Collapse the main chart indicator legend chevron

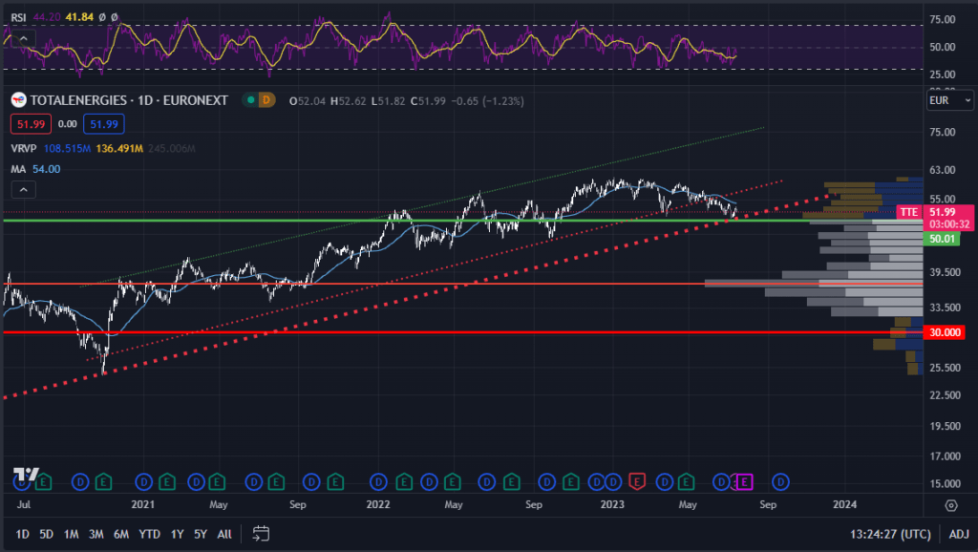tap(23, 190)
